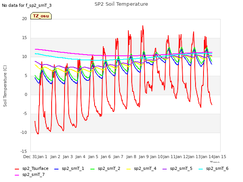Click the Soil Temperature (C) axis label
Screen dimensions: 243x182
pyautogui.click(x=5, y=86)
